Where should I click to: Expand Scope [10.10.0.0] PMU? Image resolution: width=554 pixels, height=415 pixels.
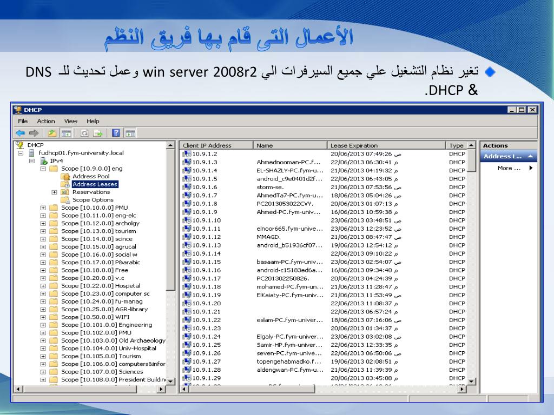[x=43, y=208]
